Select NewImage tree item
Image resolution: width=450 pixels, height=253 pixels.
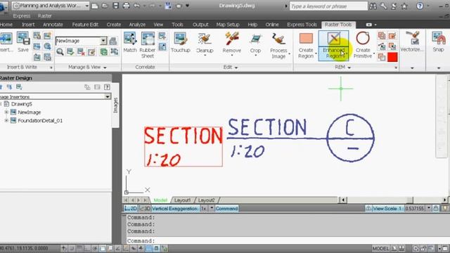point(30,112)
